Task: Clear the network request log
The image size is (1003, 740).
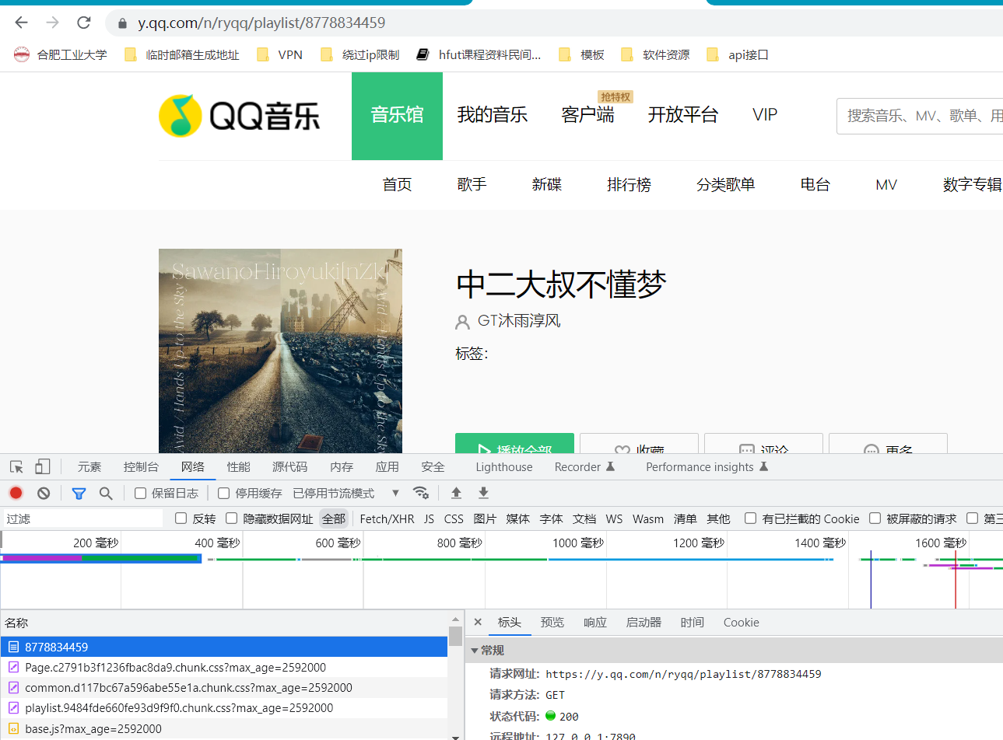Action: (44, 493)
